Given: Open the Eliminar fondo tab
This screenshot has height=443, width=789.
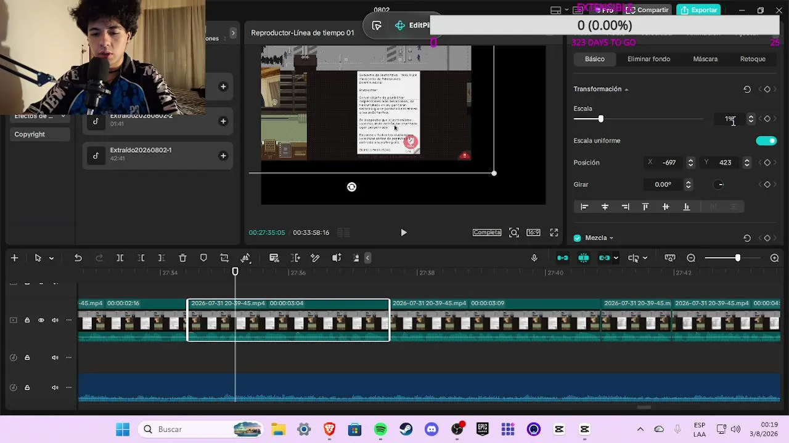Looking at the screenshot, I should tap(648, 59).
